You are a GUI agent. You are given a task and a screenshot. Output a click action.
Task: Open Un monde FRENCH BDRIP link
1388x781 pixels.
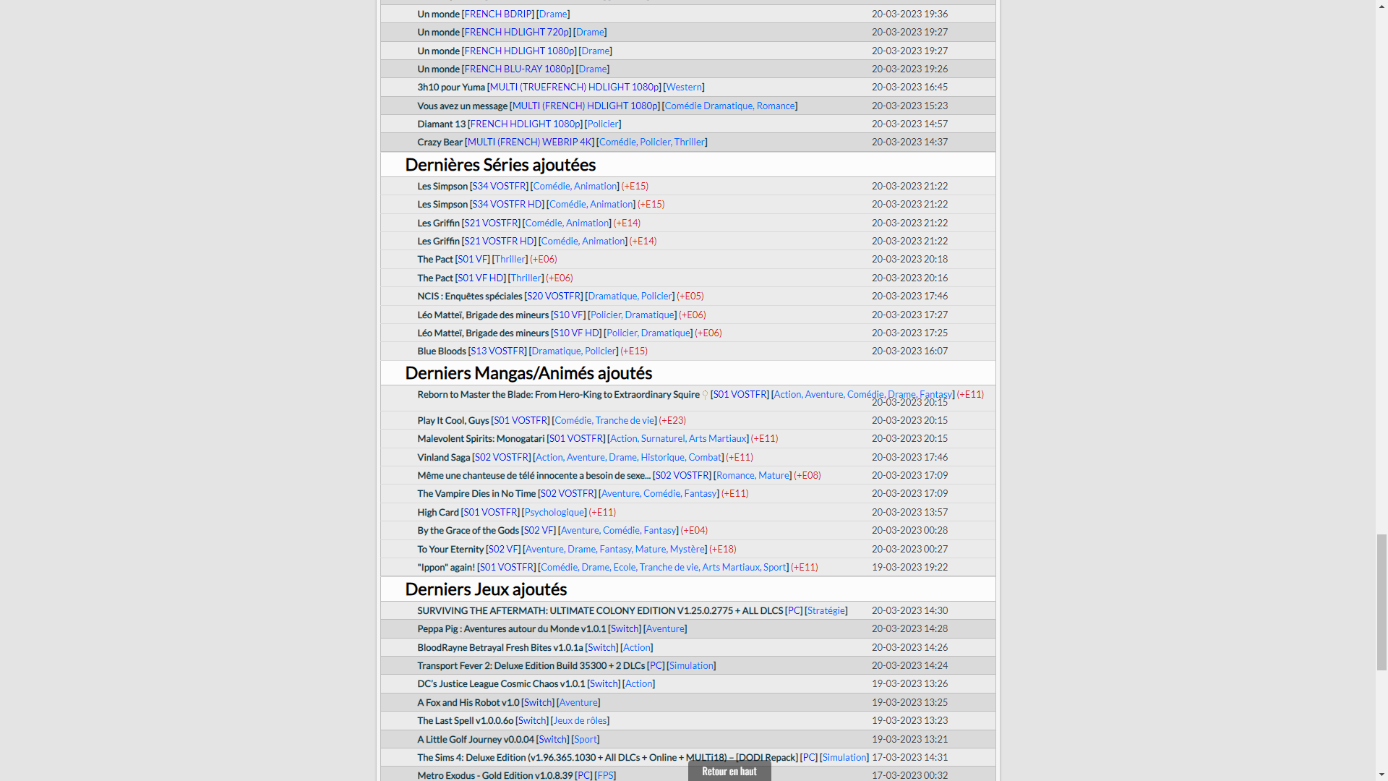click(x=499, y=14)
